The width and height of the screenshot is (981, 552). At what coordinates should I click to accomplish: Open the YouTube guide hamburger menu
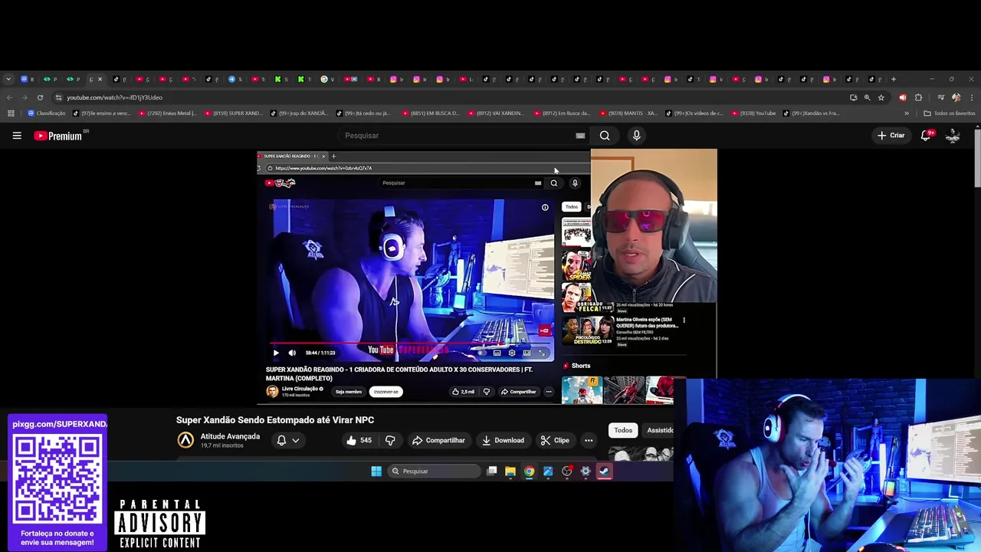click(17, 136)
